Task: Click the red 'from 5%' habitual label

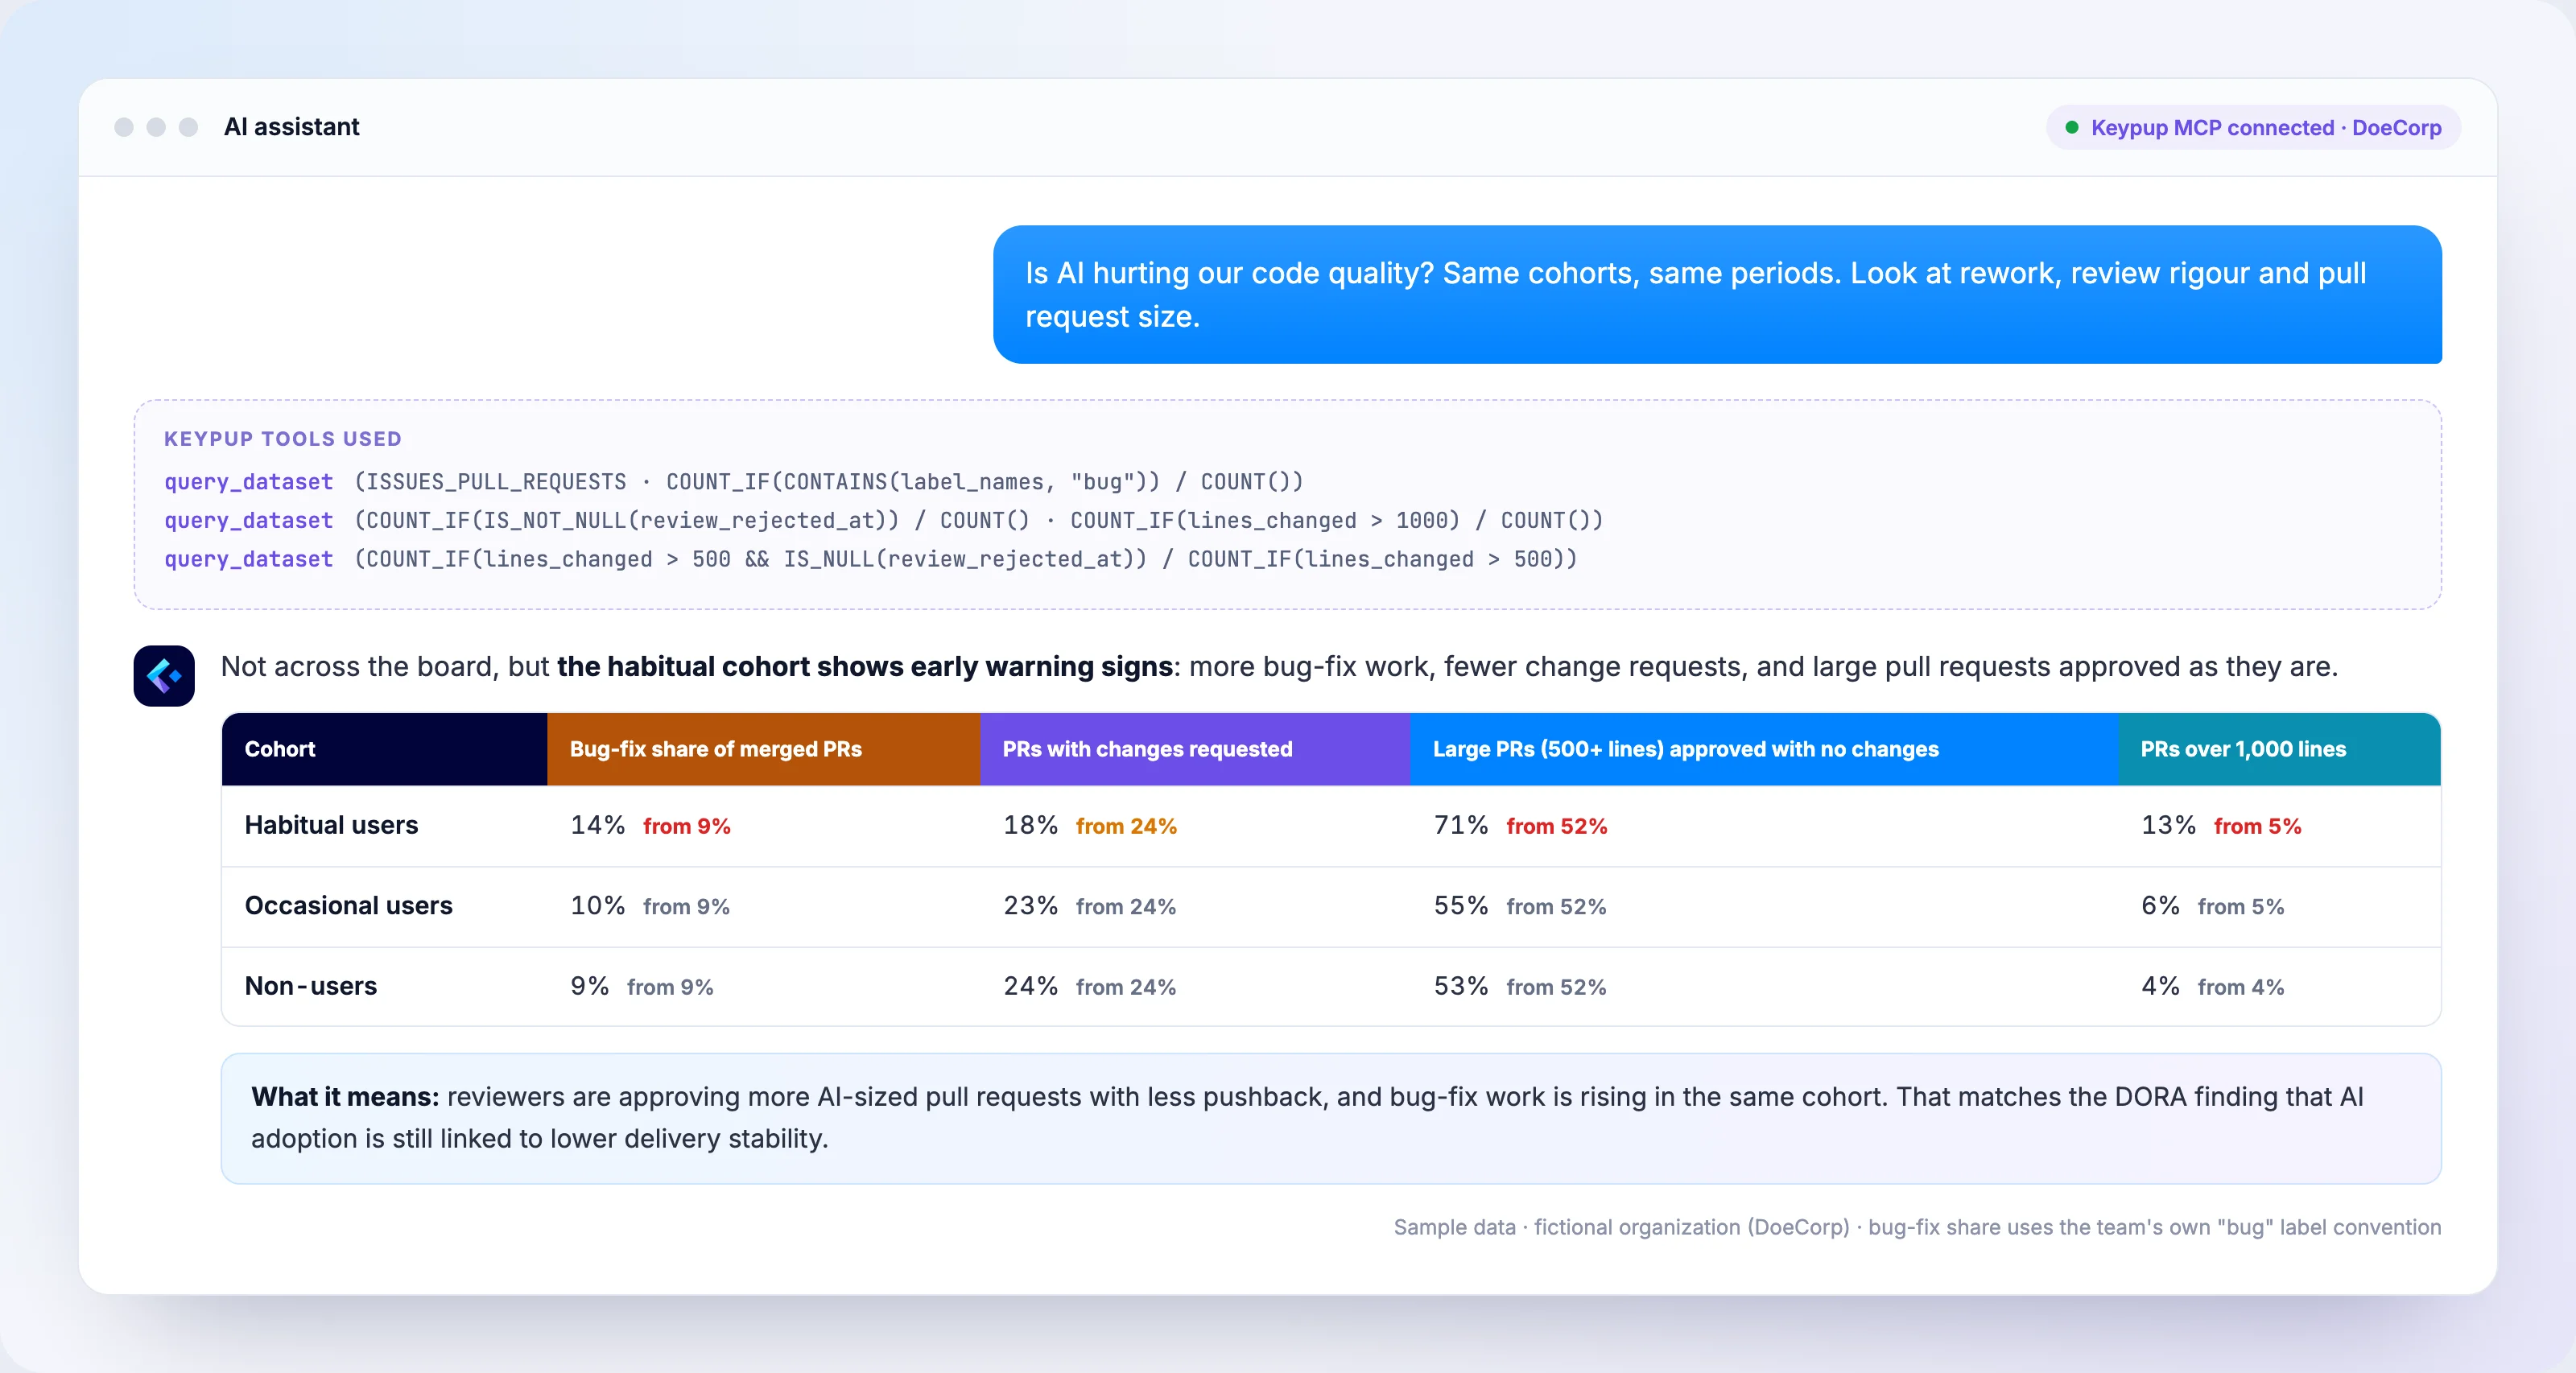Action: pyautogui.click(x=2258, y=826)
